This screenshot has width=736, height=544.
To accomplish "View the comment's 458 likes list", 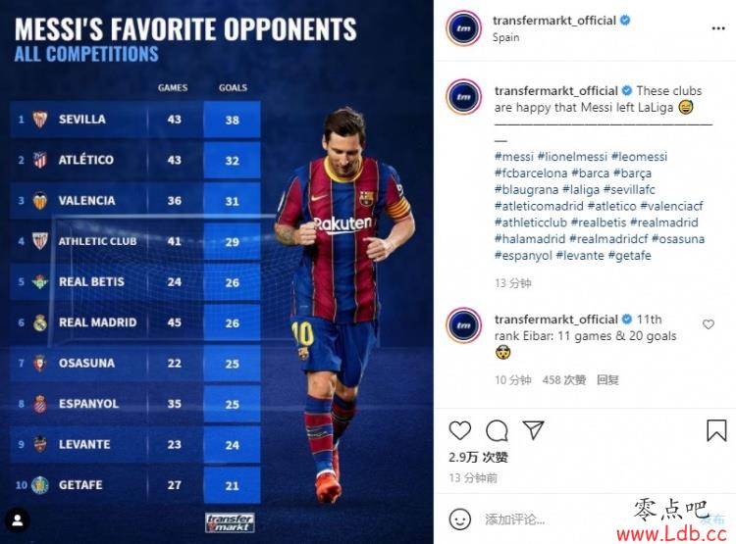I will (x=563, y=380).
